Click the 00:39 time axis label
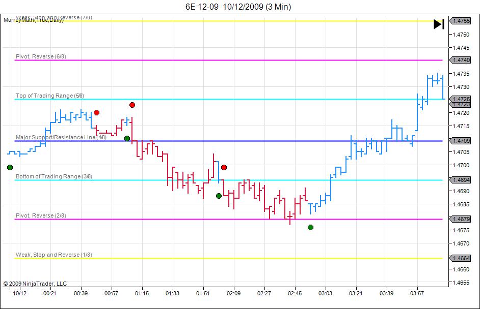Image resolution: width=480 pixels, height=309 pixels. click(x=81, y=293)
